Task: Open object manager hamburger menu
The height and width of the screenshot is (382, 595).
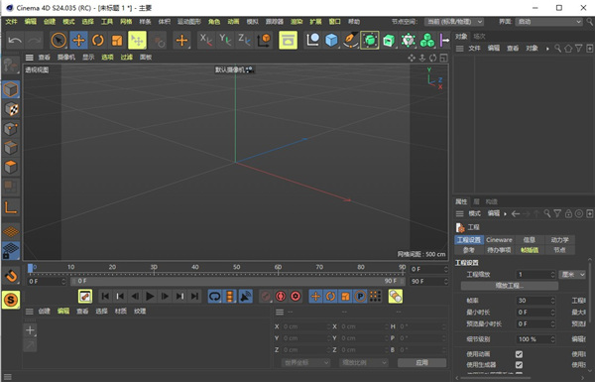Action: 459,49
